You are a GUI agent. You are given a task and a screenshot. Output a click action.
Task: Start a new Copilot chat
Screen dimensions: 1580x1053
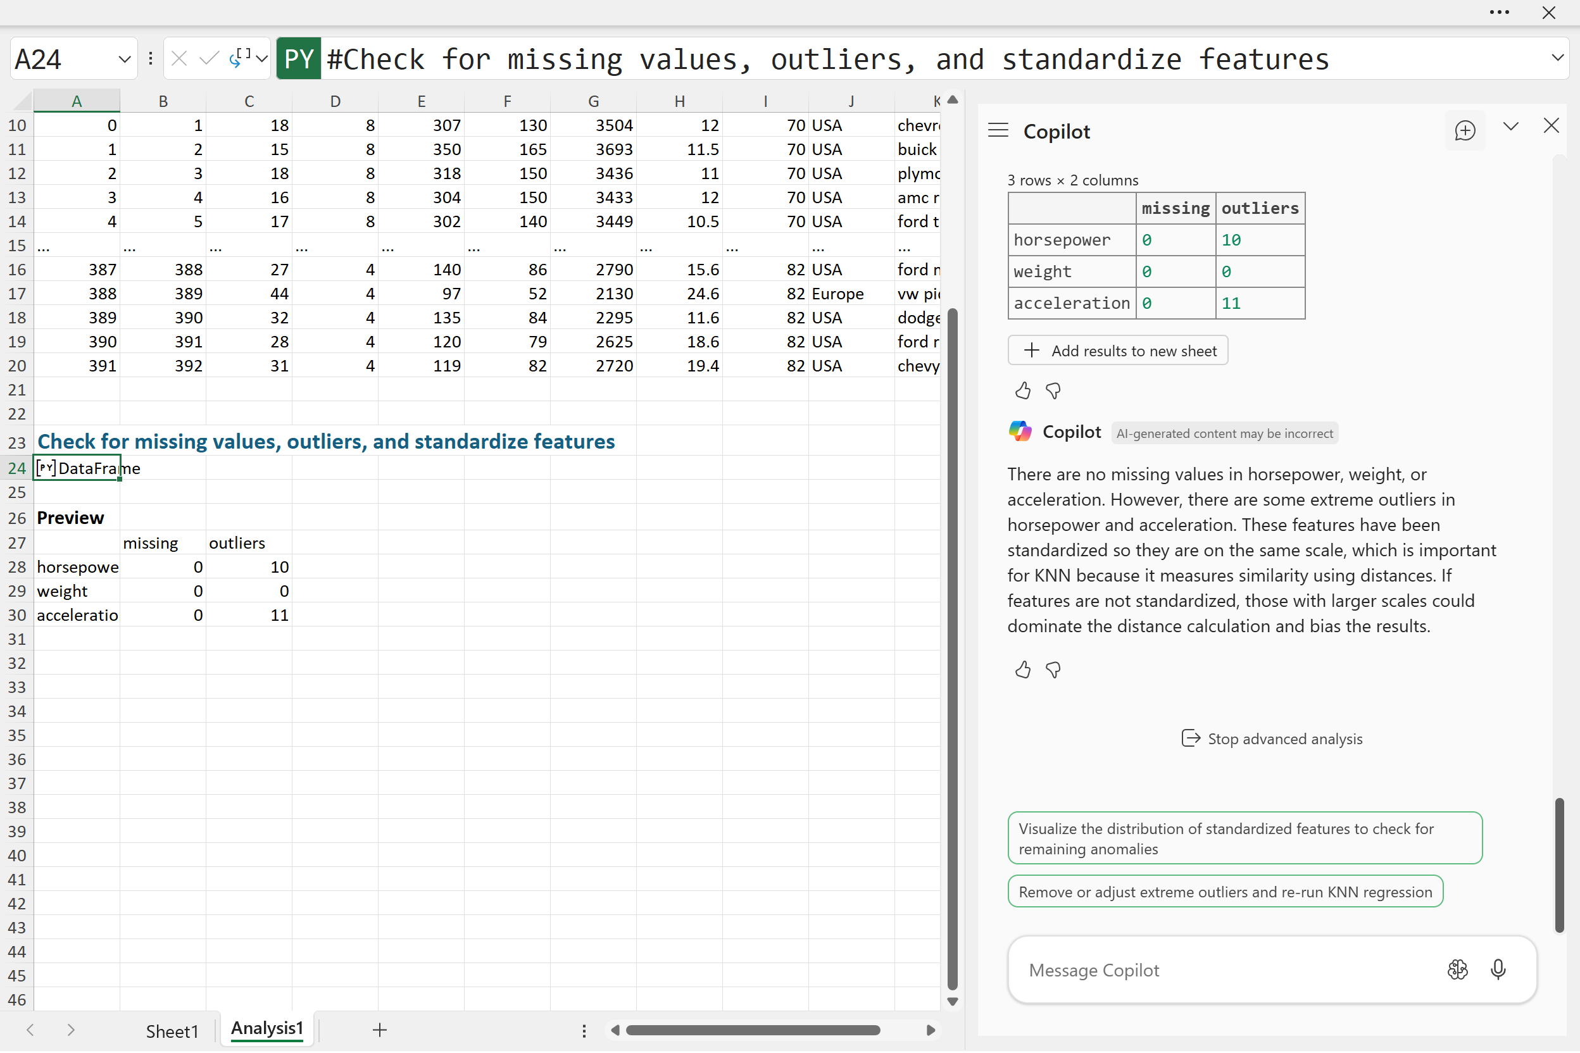(x=1464, y=130)
